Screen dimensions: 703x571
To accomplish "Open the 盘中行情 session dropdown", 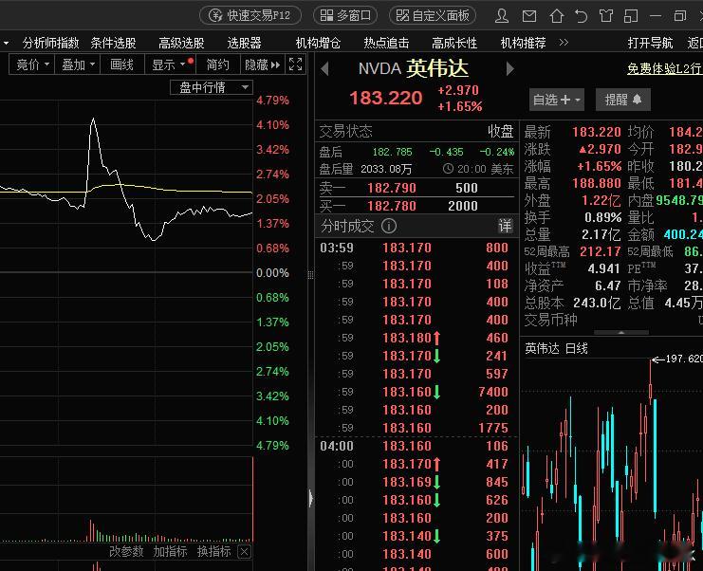I will click(x=212, y=87).
